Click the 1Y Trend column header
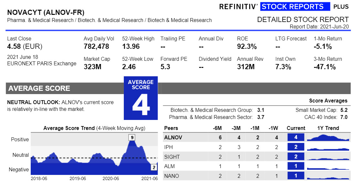Screen dimensions: 353x182 click(328, 128)
